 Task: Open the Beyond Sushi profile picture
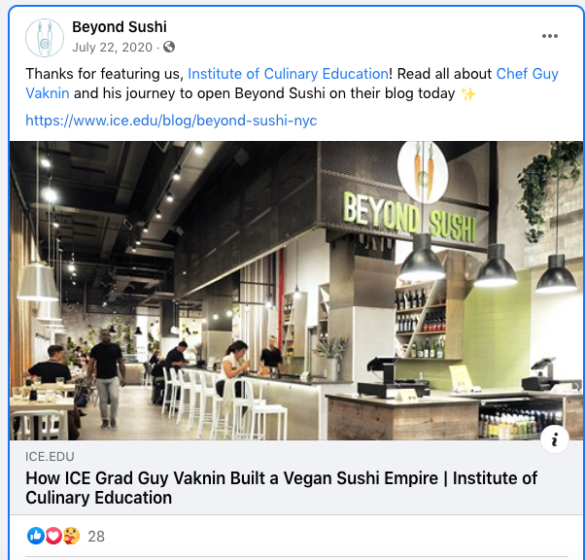point(45,38)
